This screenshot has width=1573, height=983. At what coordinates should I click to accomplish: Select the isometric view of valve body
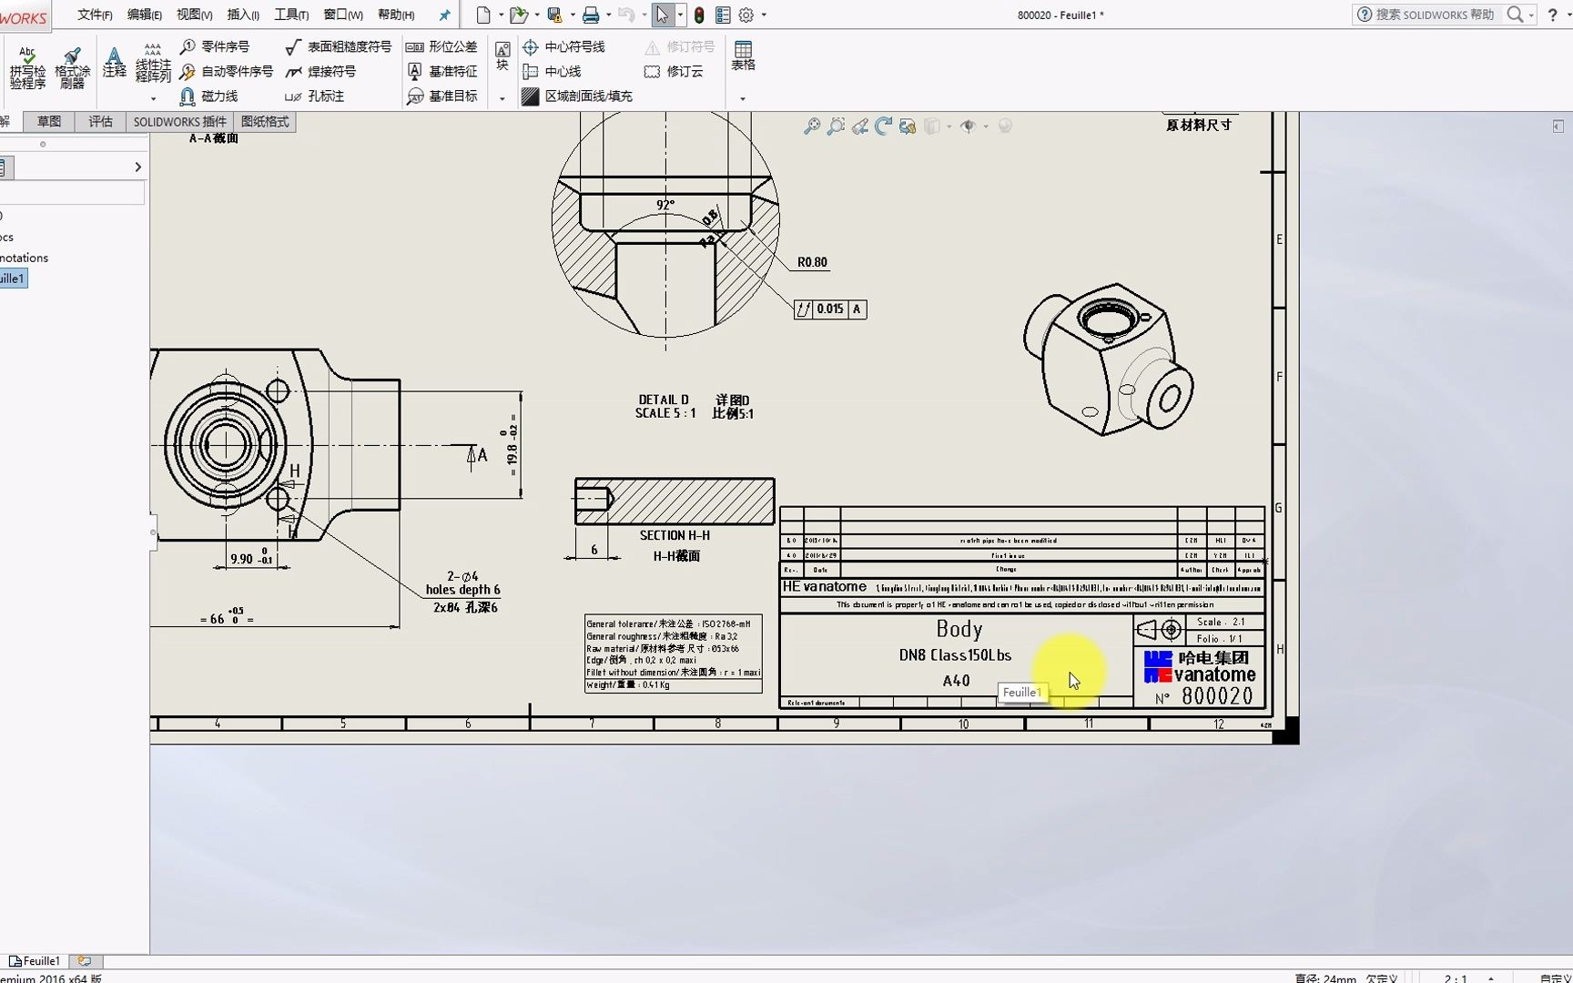coord(1108,360)
